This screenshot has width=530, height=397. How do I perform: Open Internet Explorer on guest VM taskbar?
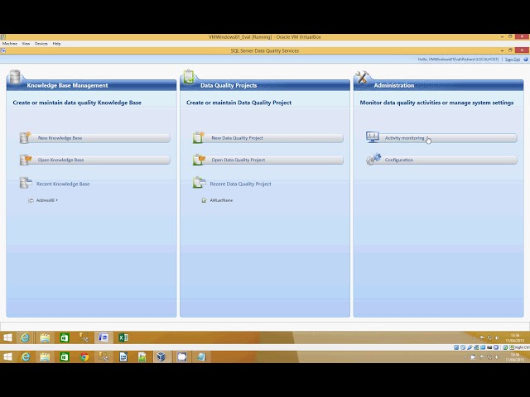click(25, 337)
